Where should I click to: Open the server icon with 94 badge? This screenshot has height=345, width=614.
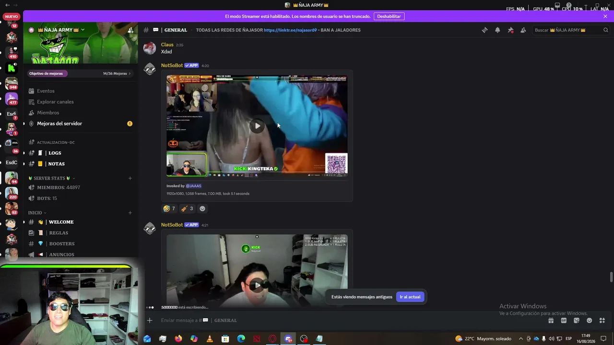pyautogui.click(x=11, y=178)
